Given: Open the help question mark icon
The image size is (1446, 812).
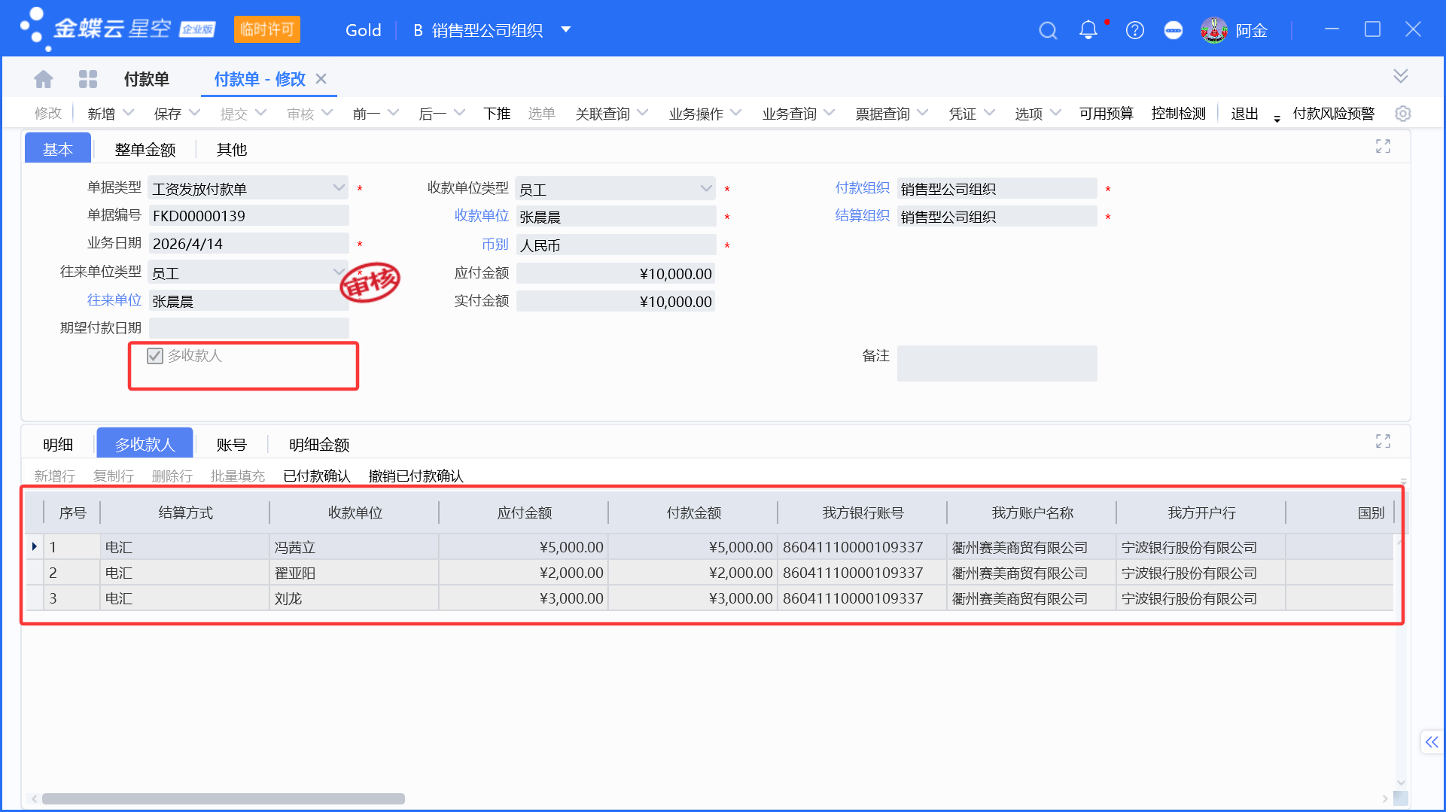Looking at the screenshot, I should point(1135,30).
